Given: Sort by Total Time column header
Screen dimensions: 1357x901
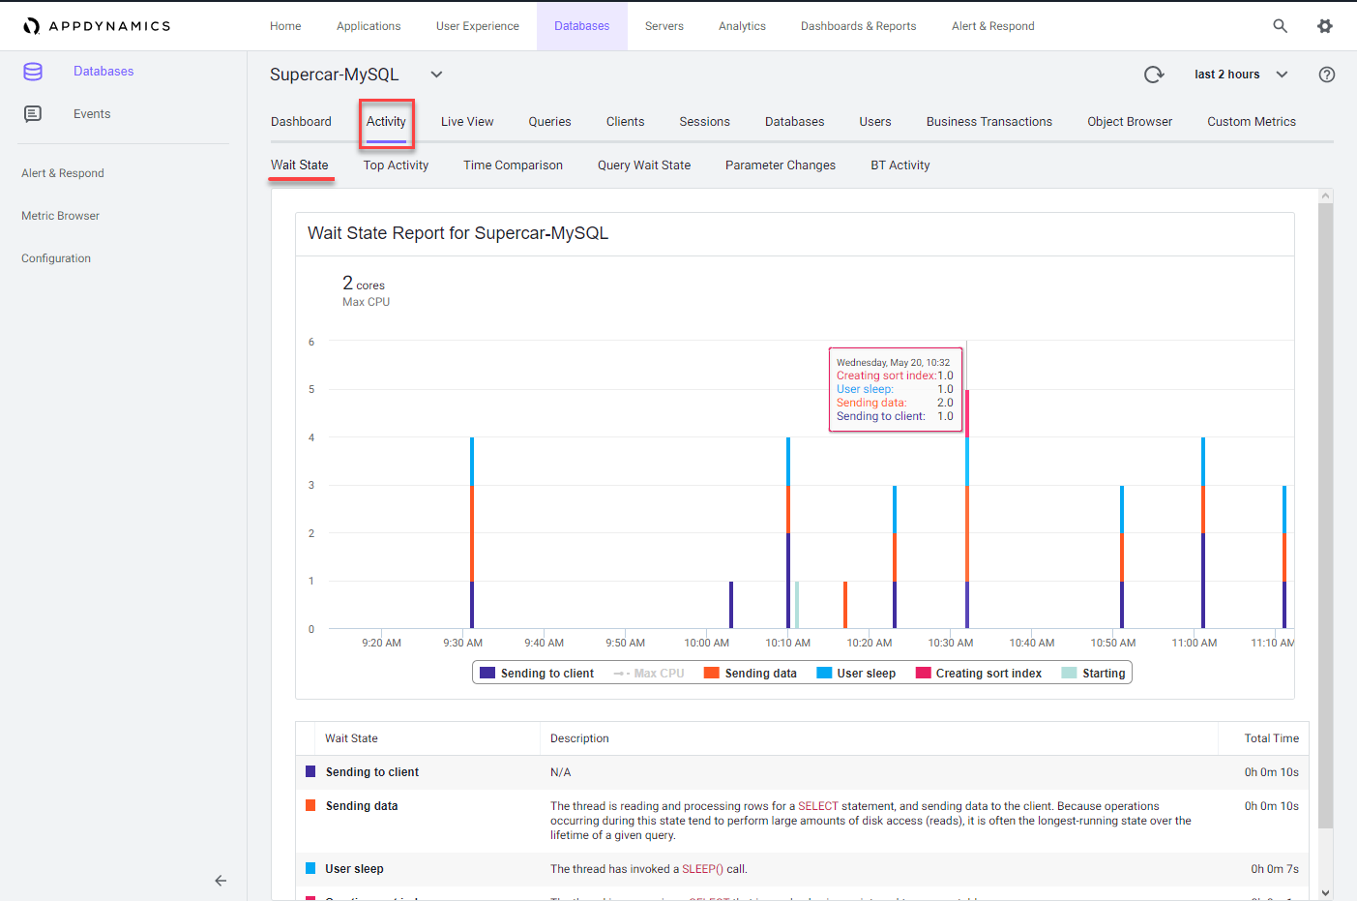Looking at the screenshot, I should tap(1271, 738).
